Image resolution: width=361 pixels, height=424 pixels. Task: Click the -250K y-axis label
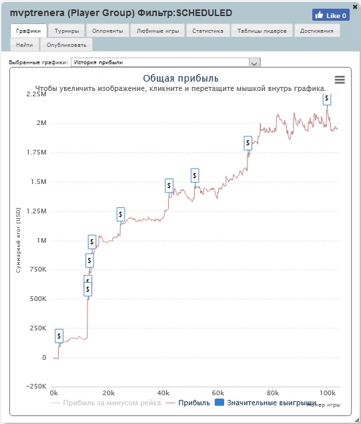36,387
